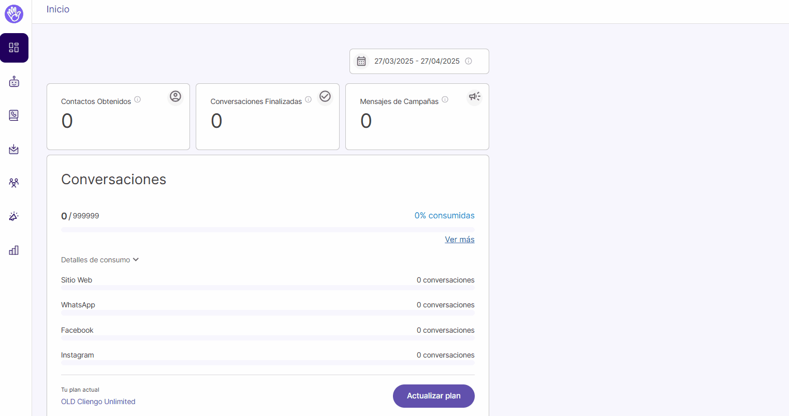Click the contact icon on Contactos Obtenidos card
Viewport: 789px width, 416px height.
pyautogui.click(x=175, y=96)
